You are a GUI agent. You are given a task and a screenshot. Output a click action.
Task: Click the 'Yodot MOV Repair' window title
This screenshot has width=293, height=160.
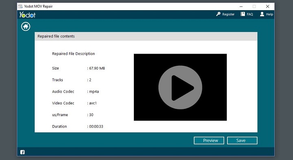pos(38,6)
